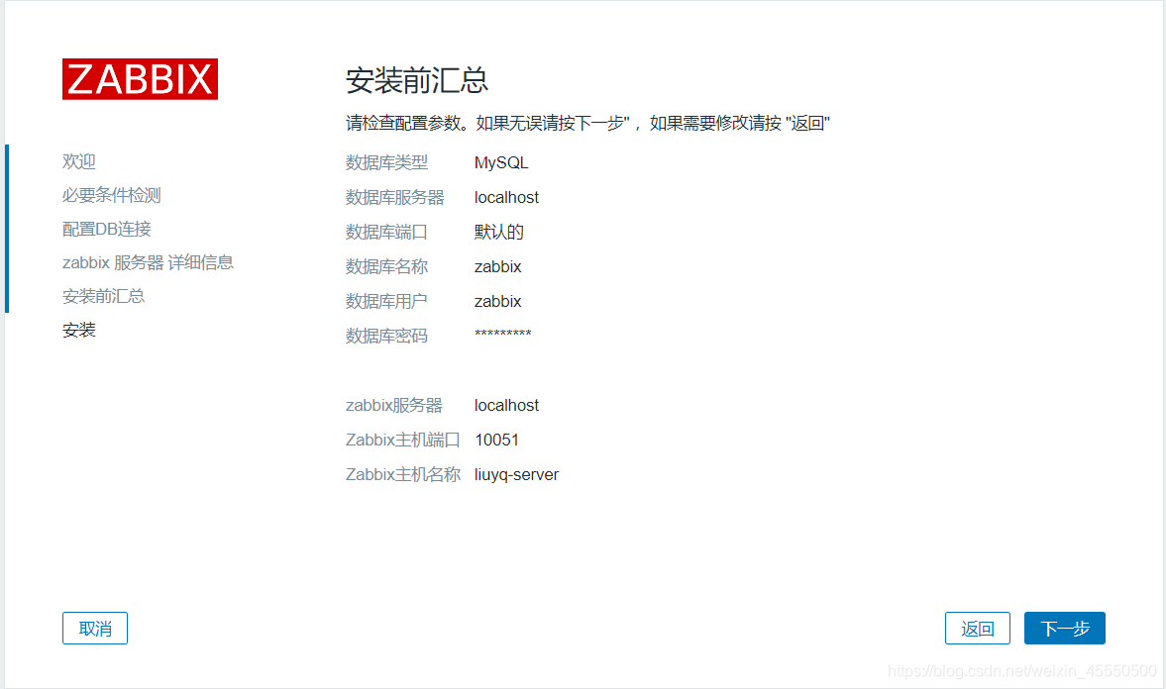Click the 默认的 port value
This screenshot has height=689, width=1166.
[499, 232]
